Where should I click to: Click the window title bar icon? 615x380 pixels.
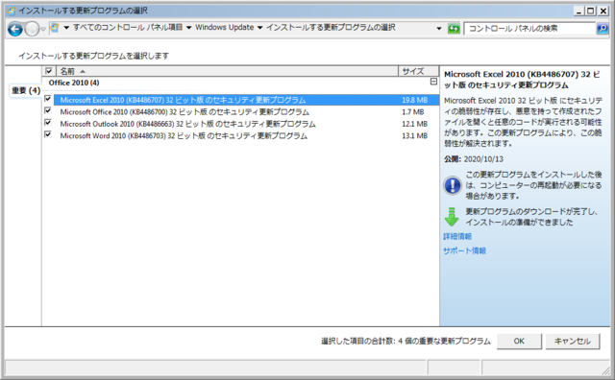[x=12, y=11]
